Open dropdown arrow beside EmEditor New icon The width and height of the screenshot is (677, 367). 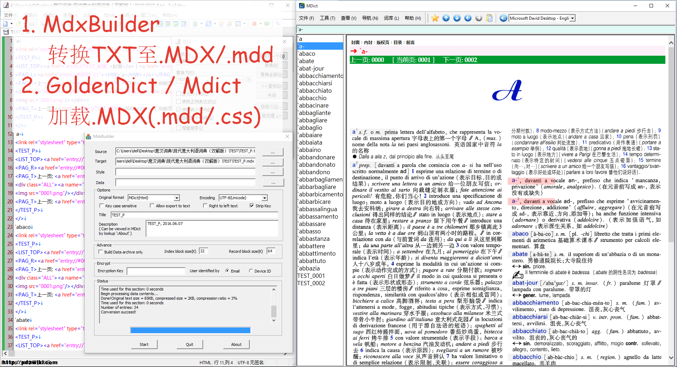[x=12, y=24]
